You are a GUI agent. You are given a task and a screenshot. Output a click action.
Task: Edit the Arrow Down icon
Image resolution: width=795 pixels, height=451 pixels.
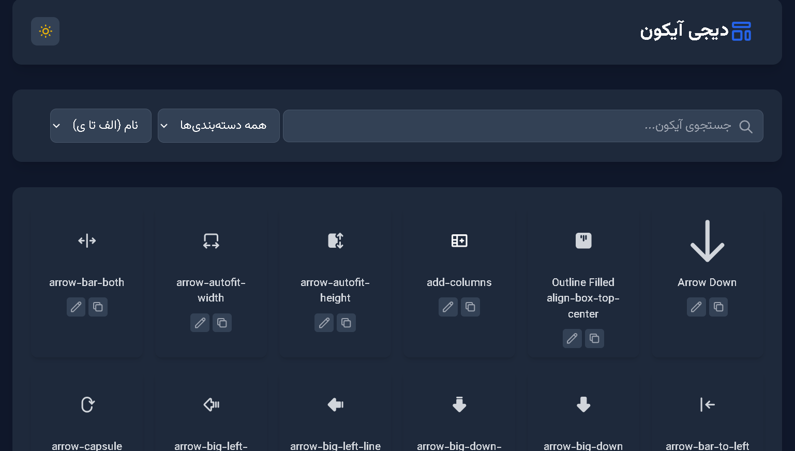(696, 307)
